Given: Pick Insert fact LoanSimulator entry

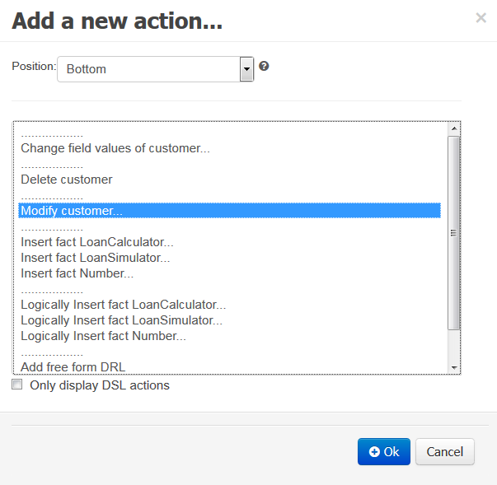Looking at the screenshot, I should point(96,258).
